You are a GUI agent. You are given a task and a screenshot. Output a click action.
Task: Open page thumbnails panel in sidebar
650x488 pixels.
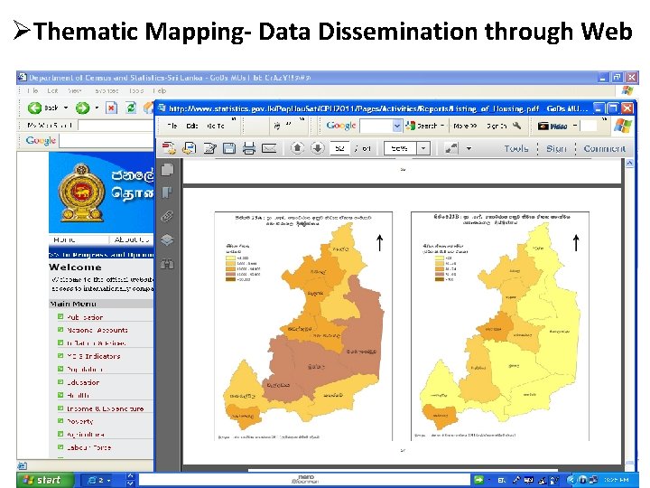pos(167,169)
